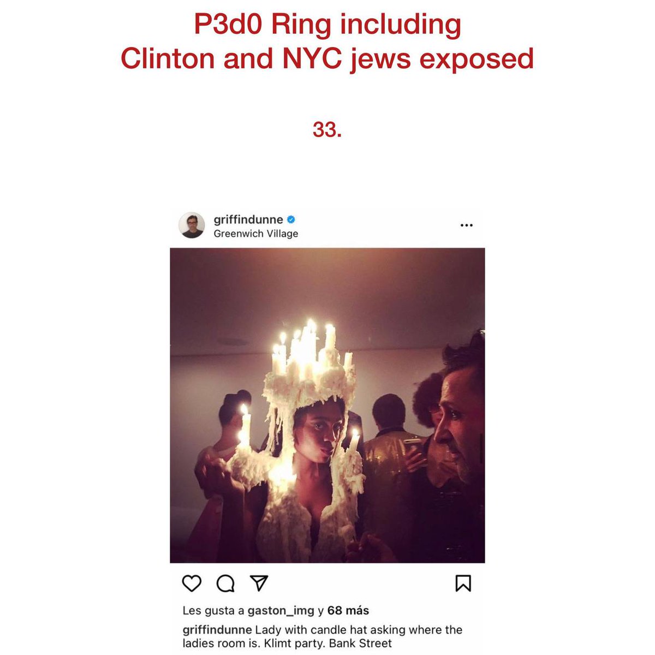Click the caption text mentioning Klimt party

[x=323, y=636]
